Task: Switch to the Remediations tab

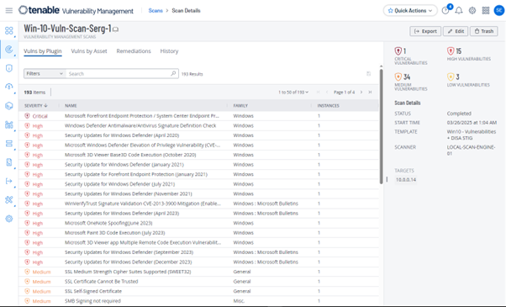Action: (134, 51)
